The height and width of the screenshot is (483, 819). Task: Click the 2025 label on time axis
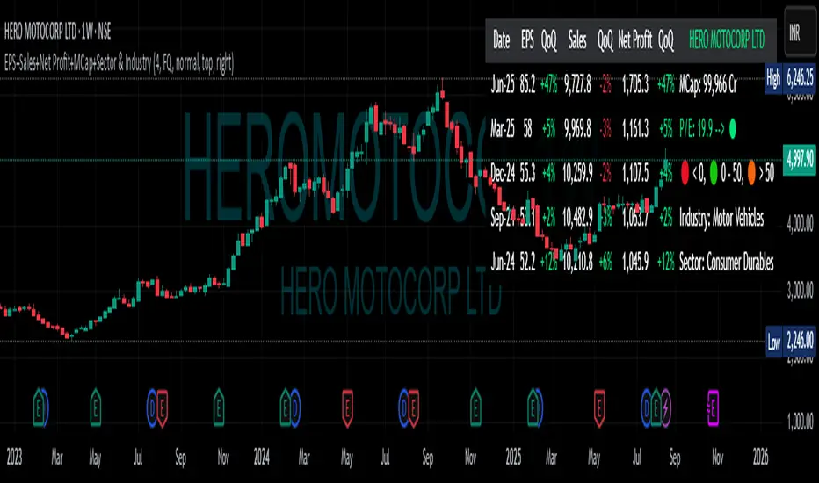click(513, 458)
